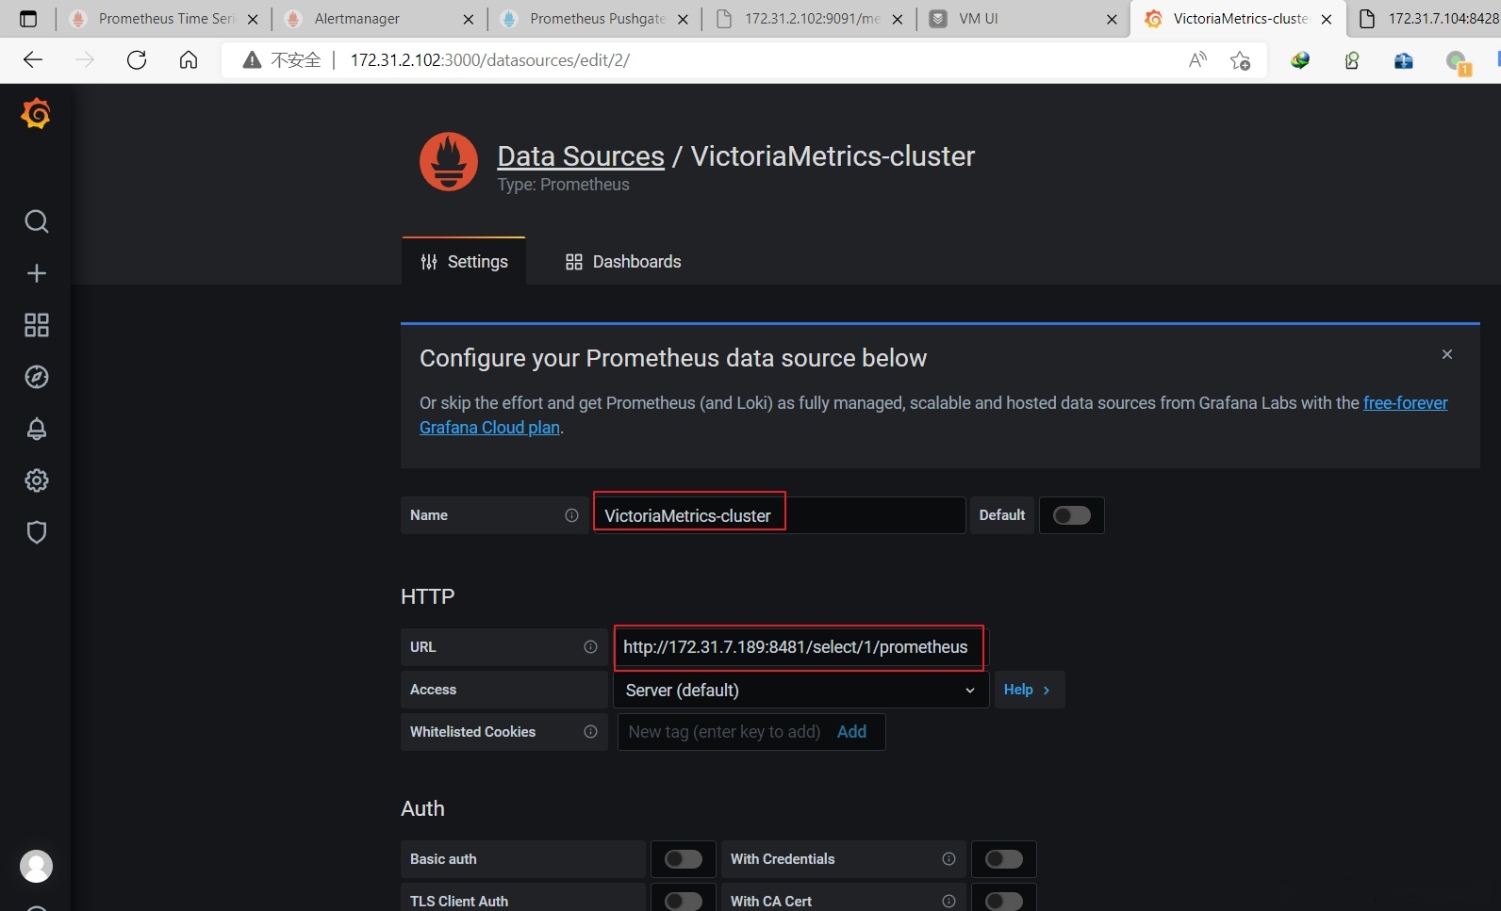
Task: Open the Grafana home logo
Action: 36,113
